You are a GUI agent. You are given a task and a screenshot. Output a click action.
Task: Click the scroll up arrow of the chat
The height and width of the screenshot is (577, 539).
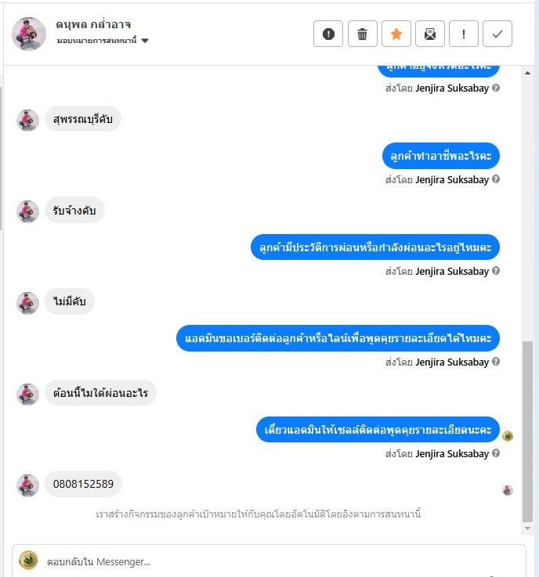[527, 73]
